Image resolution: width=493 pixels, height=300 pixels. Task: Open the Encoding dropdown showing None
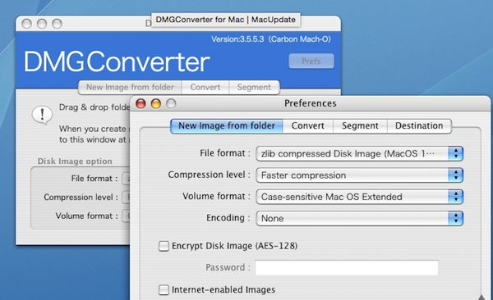click(359, 218)
